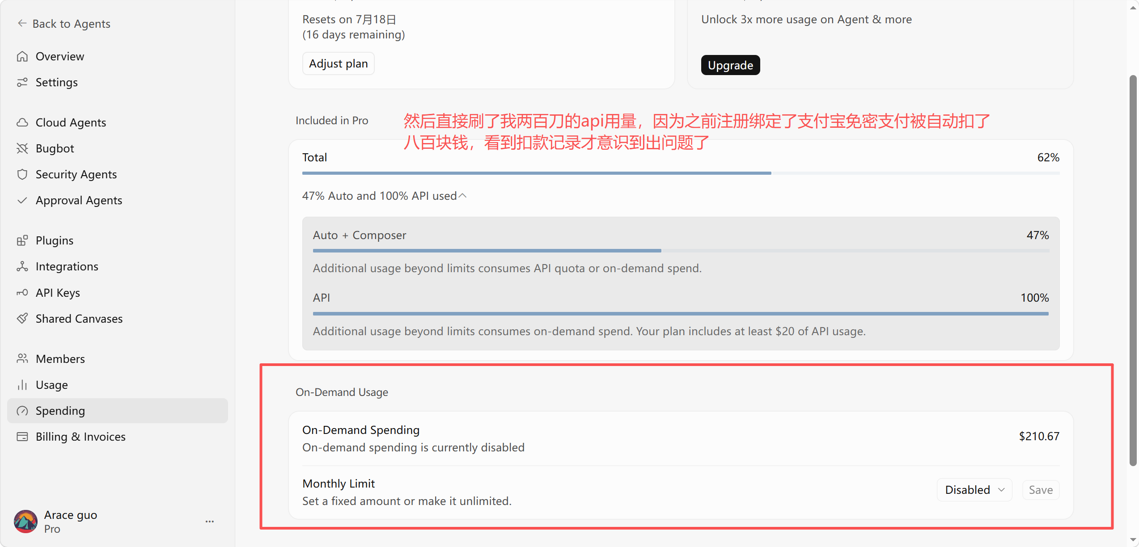Click the Arace guo profile avatar
The image size is (1139, 547).
(x=25, y=522)
